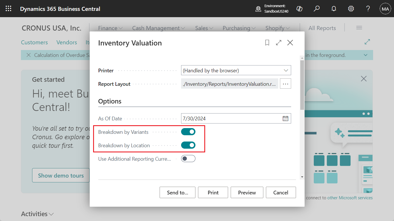Enable Use Additional Reporting Currency

[188, 158]
